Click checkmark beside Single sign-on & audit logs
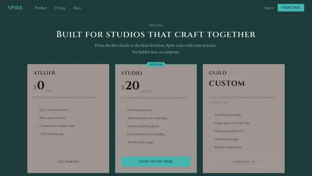The image size is (312, 176). (211, 123)
